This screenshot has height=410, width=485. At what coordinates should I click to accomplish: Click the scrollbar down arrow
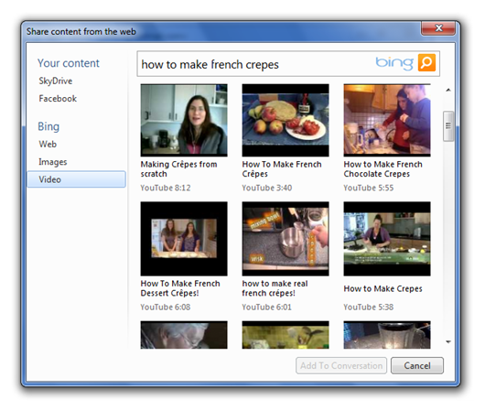[x=448, y=342]
